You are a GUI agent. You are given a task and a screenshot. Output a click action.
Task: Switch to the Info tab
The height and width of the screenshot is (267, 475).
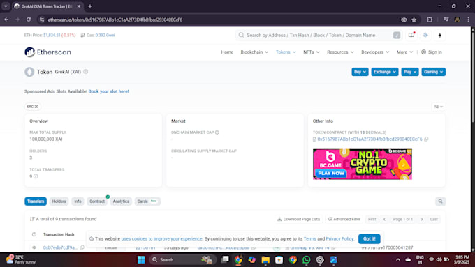(78, 201)
